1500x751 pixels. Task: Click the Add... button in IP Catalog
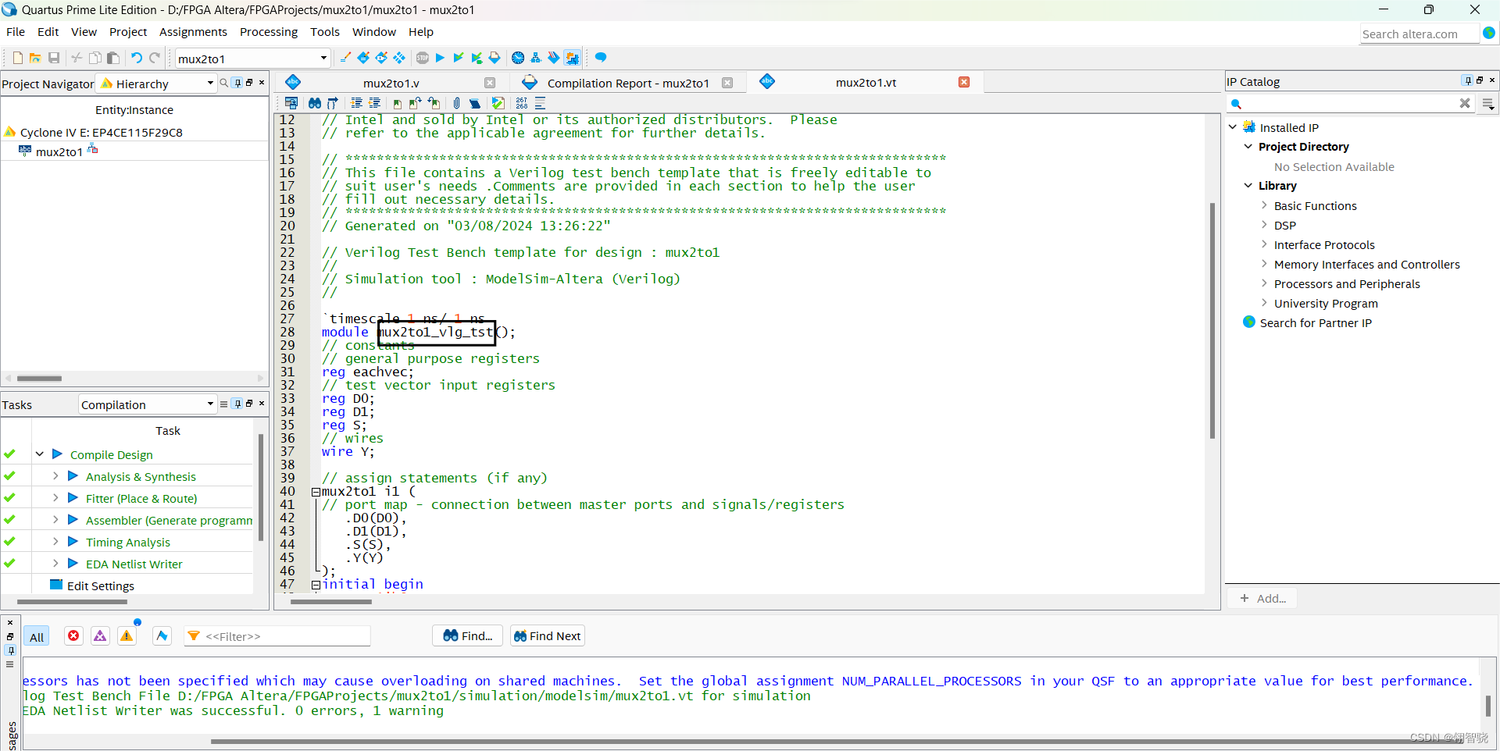coord(1262,598)
